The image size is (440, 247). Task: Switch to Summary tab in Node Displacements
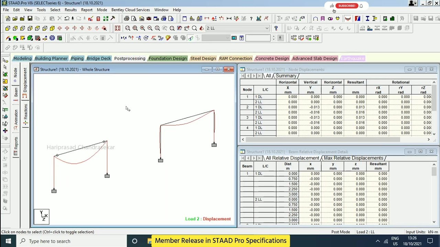tap(286, 76)
